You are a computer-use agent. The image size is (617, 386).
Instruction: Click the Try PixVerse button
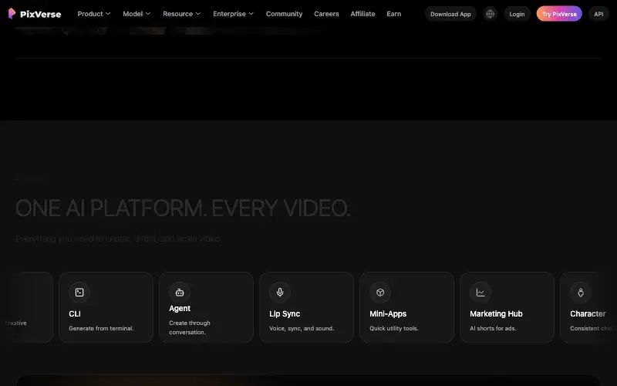(x=559, y=14)
